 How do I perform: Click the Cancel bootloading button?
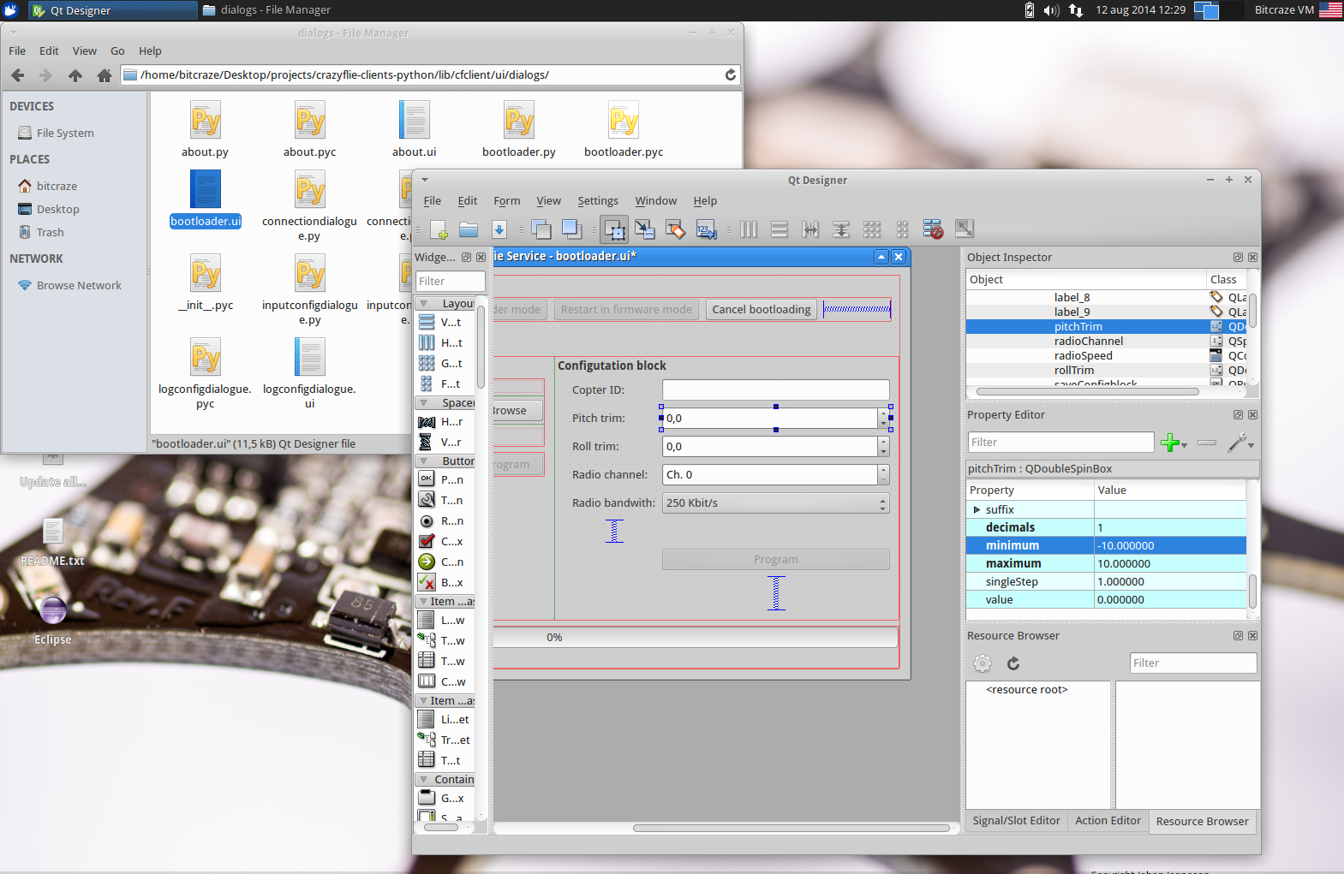pos(761,310)
